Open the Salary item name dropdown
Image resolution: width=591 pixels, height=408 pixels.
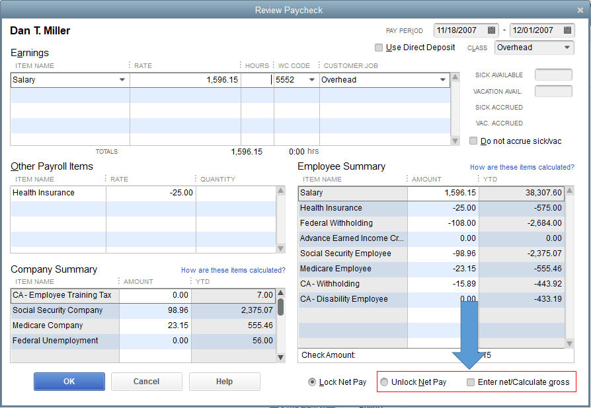click(x=122, y=80)
